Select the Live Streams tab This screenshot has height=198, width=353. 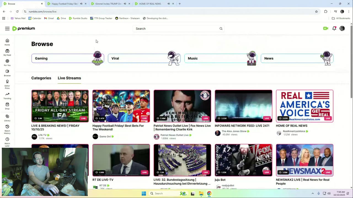pyautogui.click(x=69, y=78)
